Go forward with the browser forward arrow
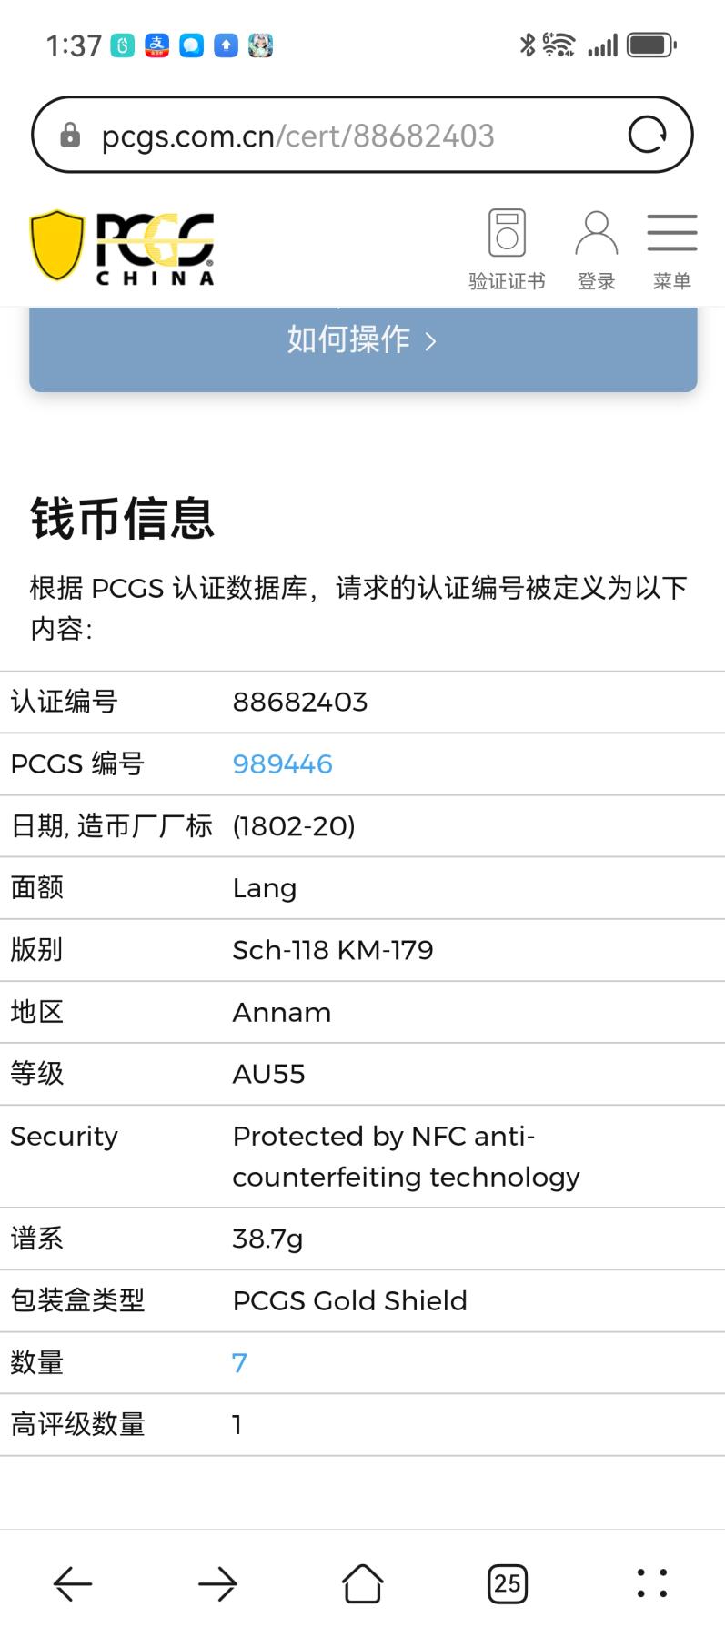The image size is (725, 1638). tap(217, 1584)
